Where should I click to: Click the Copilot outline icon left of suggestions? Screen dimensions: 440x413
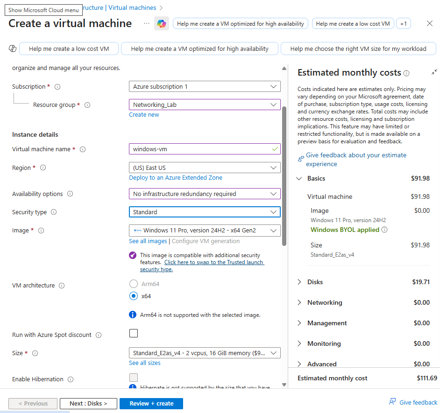(x=13, y=49)
